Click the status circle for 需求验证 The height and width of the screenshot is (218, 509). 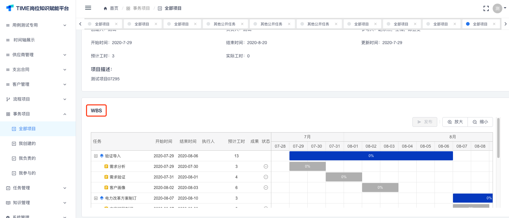pyautogui.click(x=266, y=177)
